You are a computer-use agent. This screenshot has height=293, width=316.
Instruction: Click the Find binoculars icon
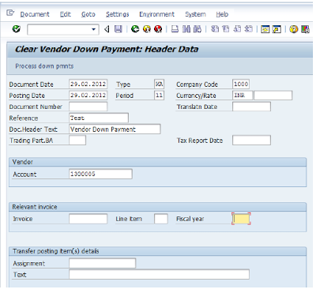coord(186,29)
